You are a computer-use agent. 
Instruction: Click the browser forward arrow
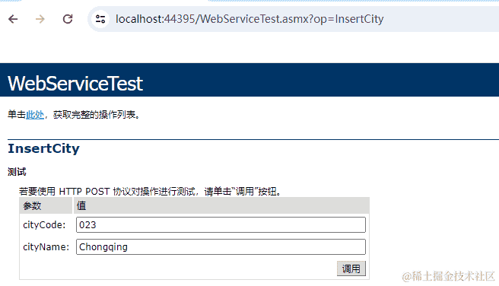[40, 19]
